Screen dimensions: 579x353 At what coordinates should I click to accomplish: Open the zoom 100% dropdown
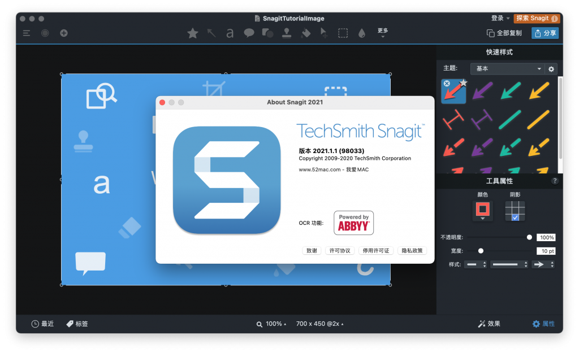[271, 324]
